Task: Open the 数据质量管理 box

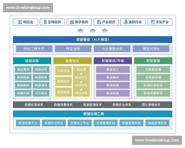Action: tap(153, 93)
